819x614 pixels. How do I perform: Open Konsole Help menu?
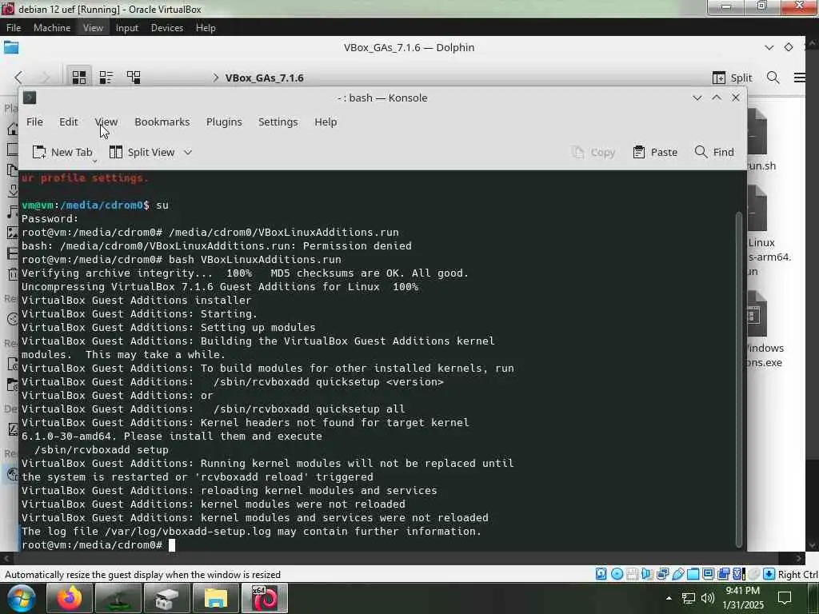tap(326, 122)
